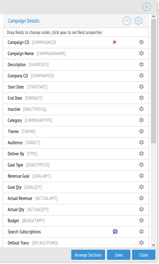159x264 pixels.
Task: Click the gear for Inactive field
Action: tap(141, 109)
